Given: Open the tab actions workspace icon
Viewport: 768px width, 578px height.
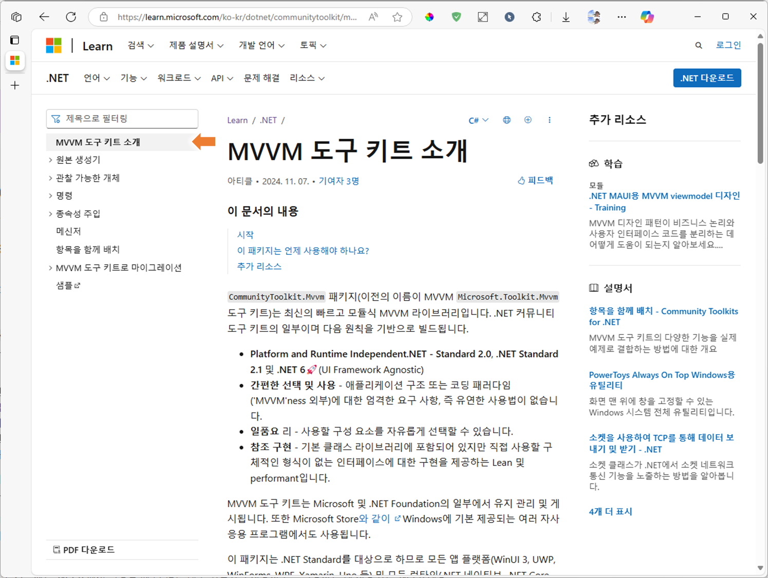Looking at the screenshot, I should click(16, 17).
